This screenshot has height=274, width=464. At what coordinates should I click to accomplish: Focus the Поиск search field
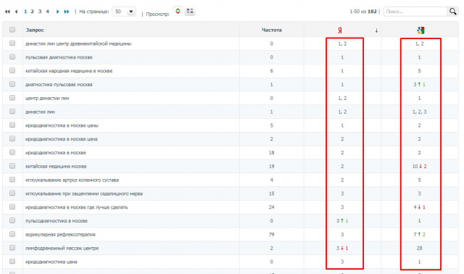pyautogui.click(x=415, y=12)
